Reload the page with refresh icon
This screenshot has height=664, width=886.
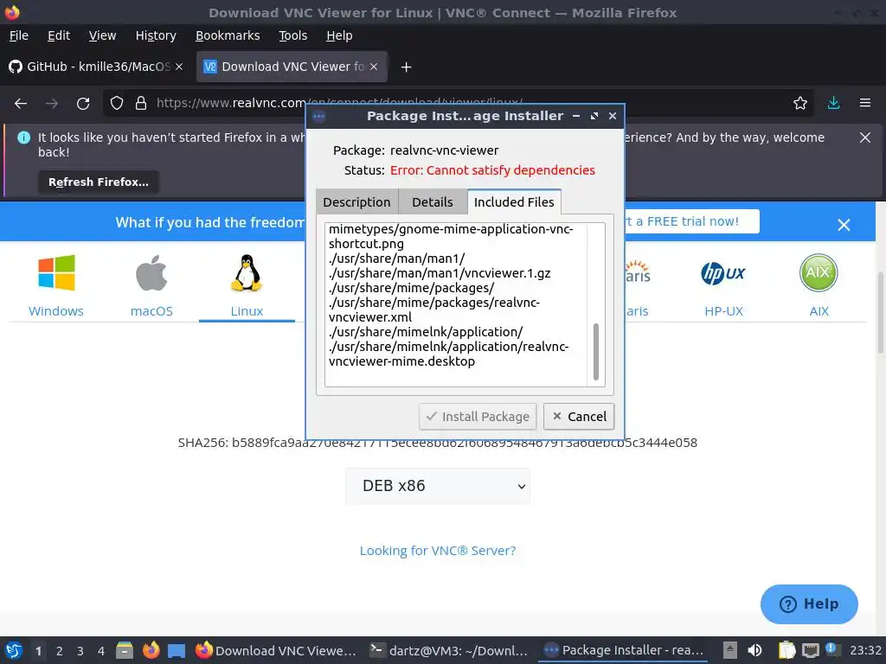[x=83, y=104]
